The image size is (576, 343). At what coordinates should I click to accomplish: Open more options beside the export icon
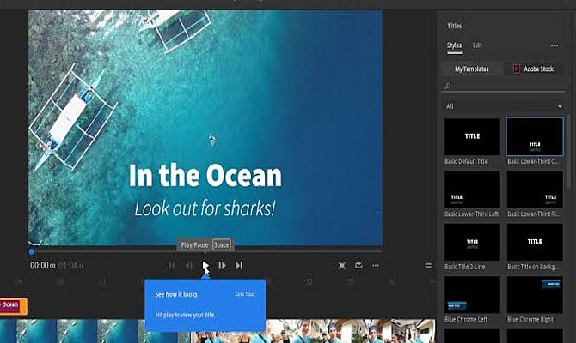click(x=376, y=265)
